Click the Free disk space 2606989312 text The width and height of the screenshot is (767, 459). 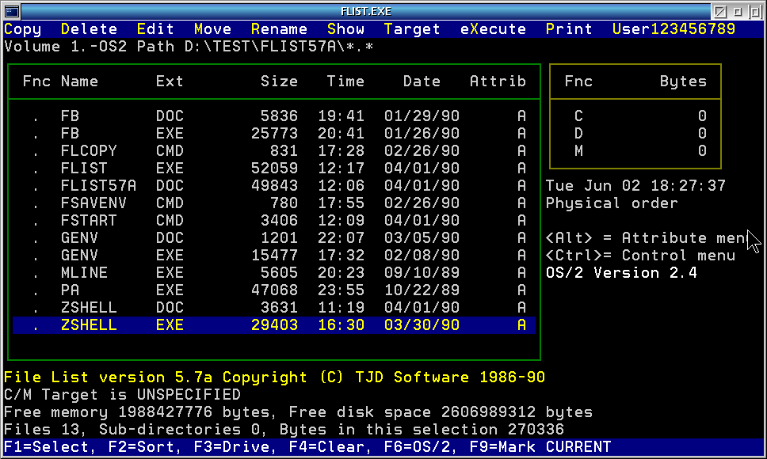[441, 412]
